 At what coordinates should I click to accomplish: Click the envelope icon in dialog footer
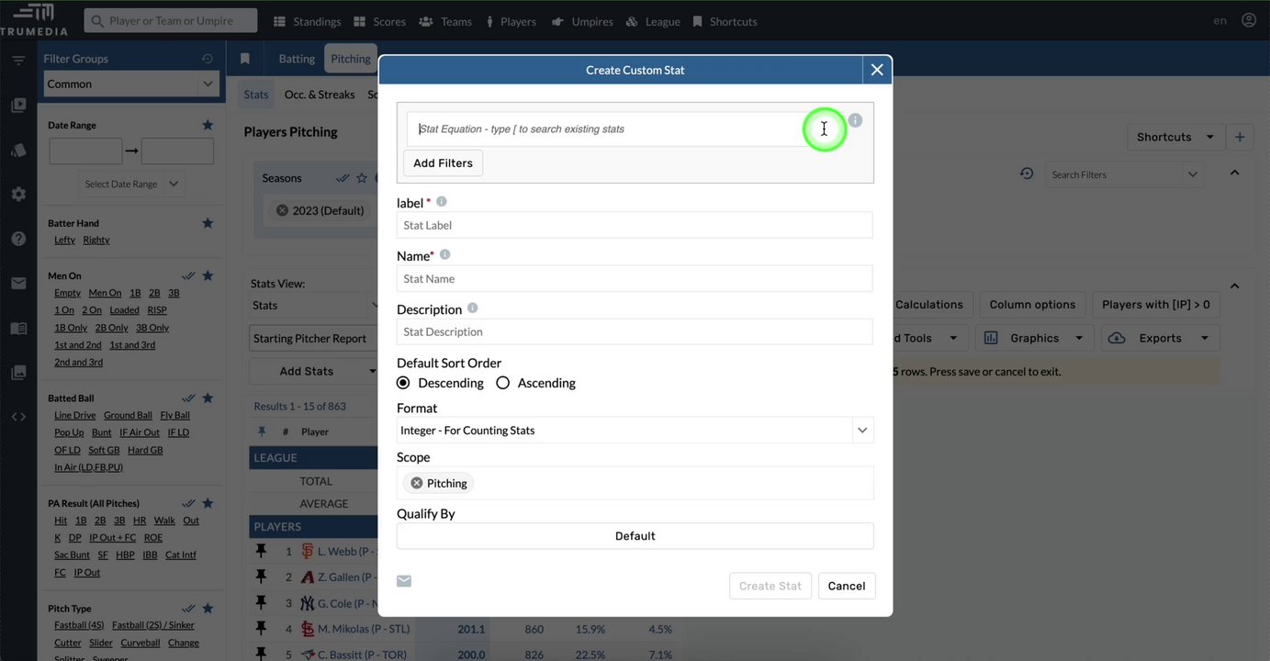click(x=404, y=581)
